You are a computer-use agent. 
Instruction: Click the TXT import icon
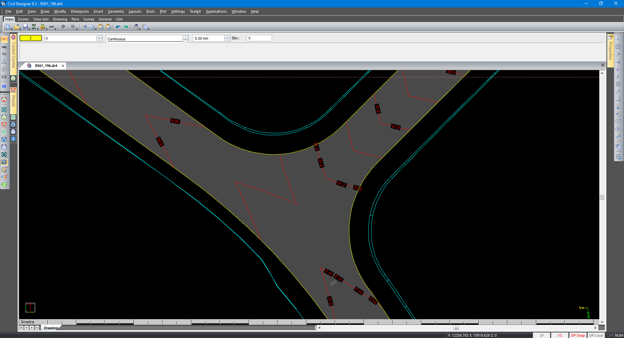point(43,27)
